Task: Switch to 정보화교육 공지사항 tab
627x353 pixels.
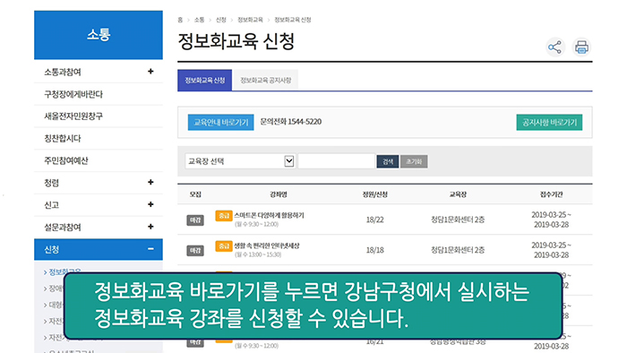Action: (265, 80)
